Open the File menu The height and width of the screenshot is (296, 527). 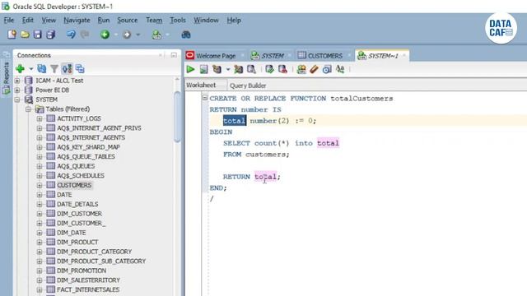pyautogui.click(x=9, y=20)
